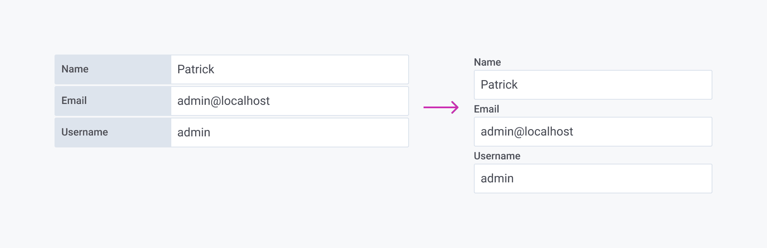Click the gray Name label cell
This screenshot has width=767, height=248.
point(112,69)
